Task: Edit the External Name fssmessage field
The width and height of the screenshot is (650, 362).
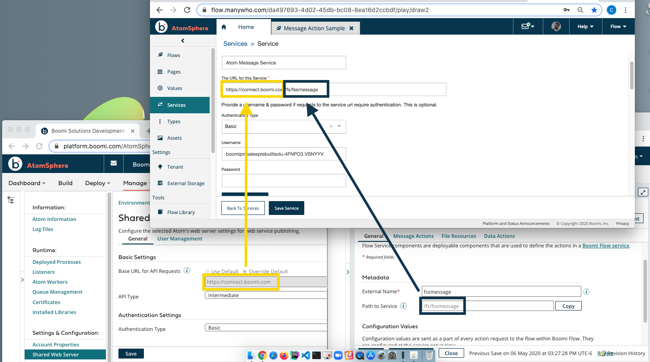Action: pos(501,292)
